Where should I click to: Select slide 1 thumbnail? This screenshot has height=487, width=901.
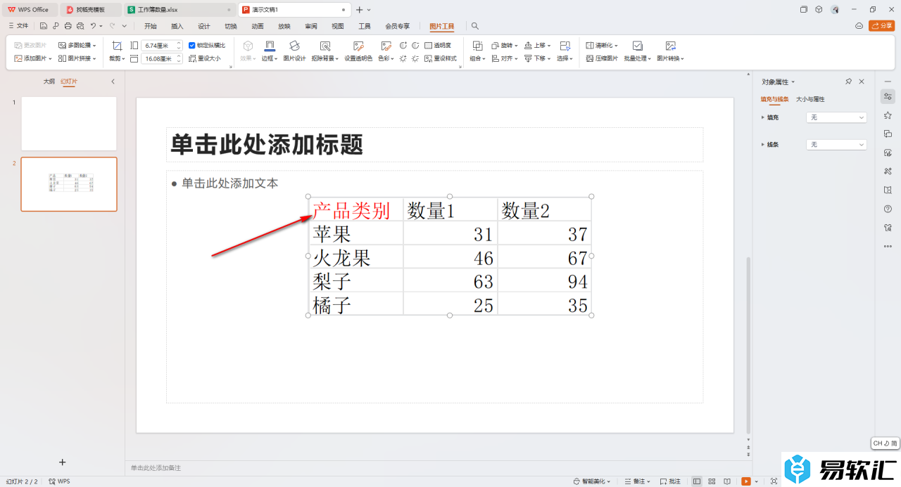coord(69,124)
